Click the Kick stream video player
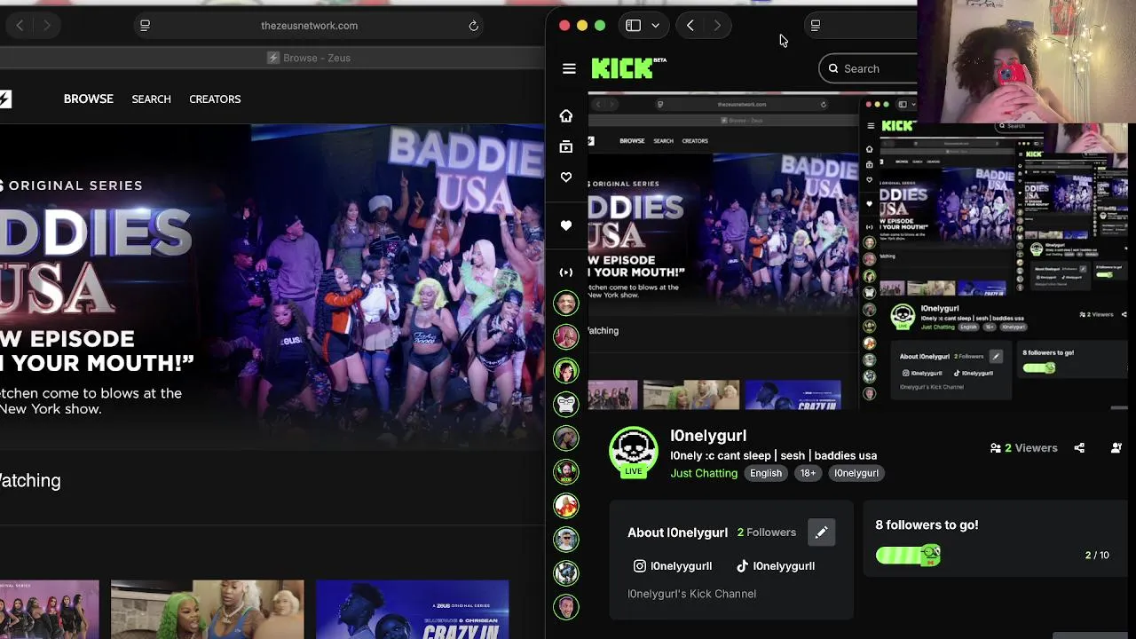Viewport: 1136px width, 639px height. coord(858,252)
